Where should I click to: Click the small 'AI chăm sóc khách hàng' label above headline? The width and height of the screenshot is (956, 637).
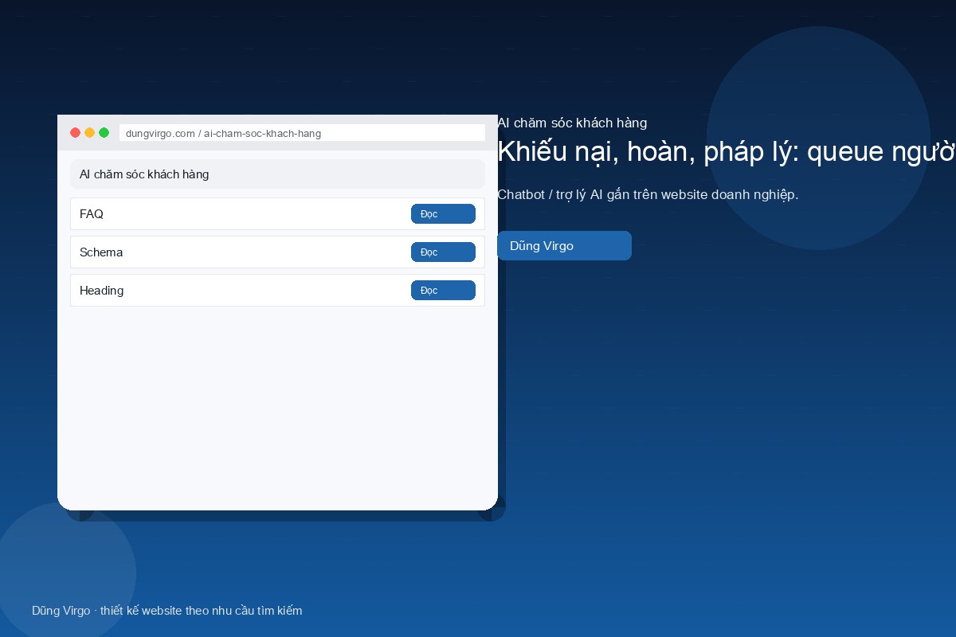point(572,123)
